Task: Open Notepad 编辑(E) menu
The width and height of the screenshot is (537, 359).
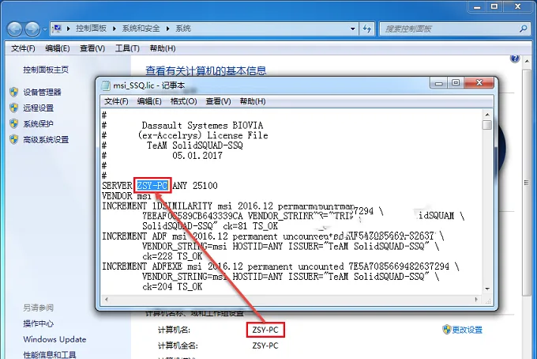Action: coord(149,101)
